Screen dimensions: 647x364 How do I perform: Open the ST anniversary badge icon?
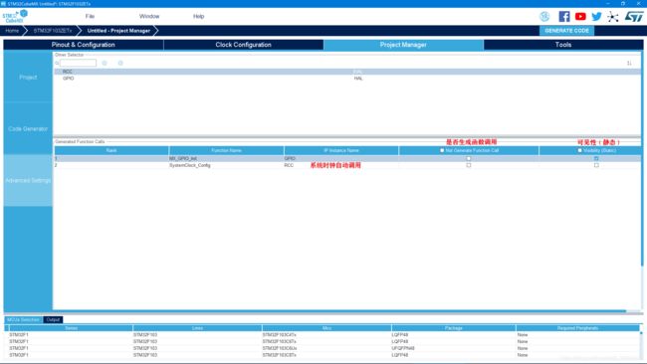coord(544,17)
